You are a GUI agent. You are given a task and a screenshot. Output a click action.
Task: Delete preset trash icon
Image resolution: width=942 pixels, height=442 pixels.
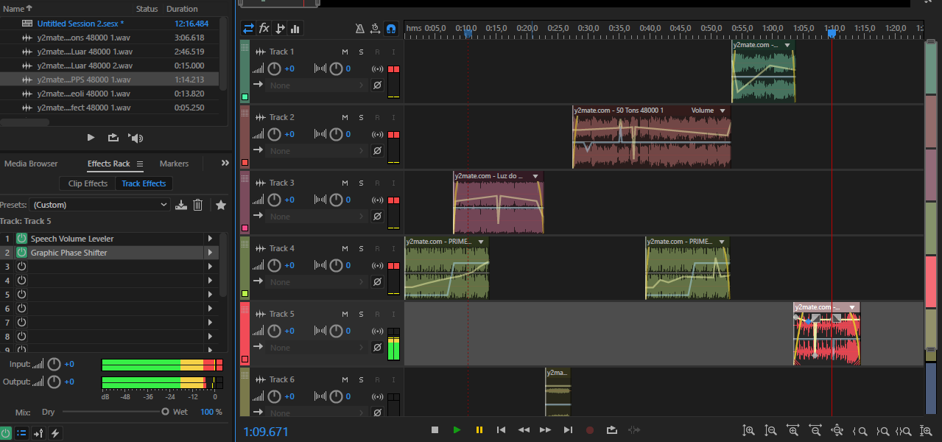(197, 205)
